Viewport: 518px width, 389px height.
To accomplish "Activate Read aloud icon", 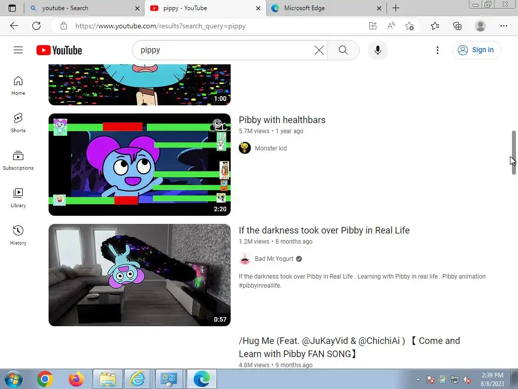I will 391,26.
